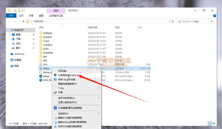Viewport: 222px width, 129px height.
Task: Select the SetupRes folder
Action: click(48, 53)
